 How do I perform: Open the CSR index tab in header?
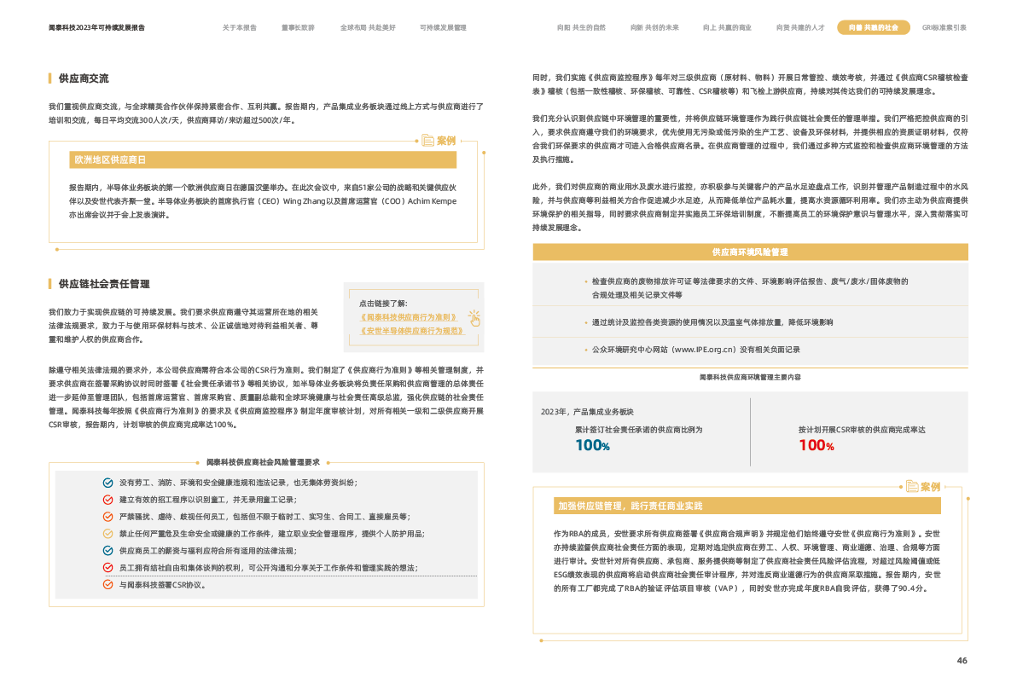pyautogui.click(x=944, y=27)
